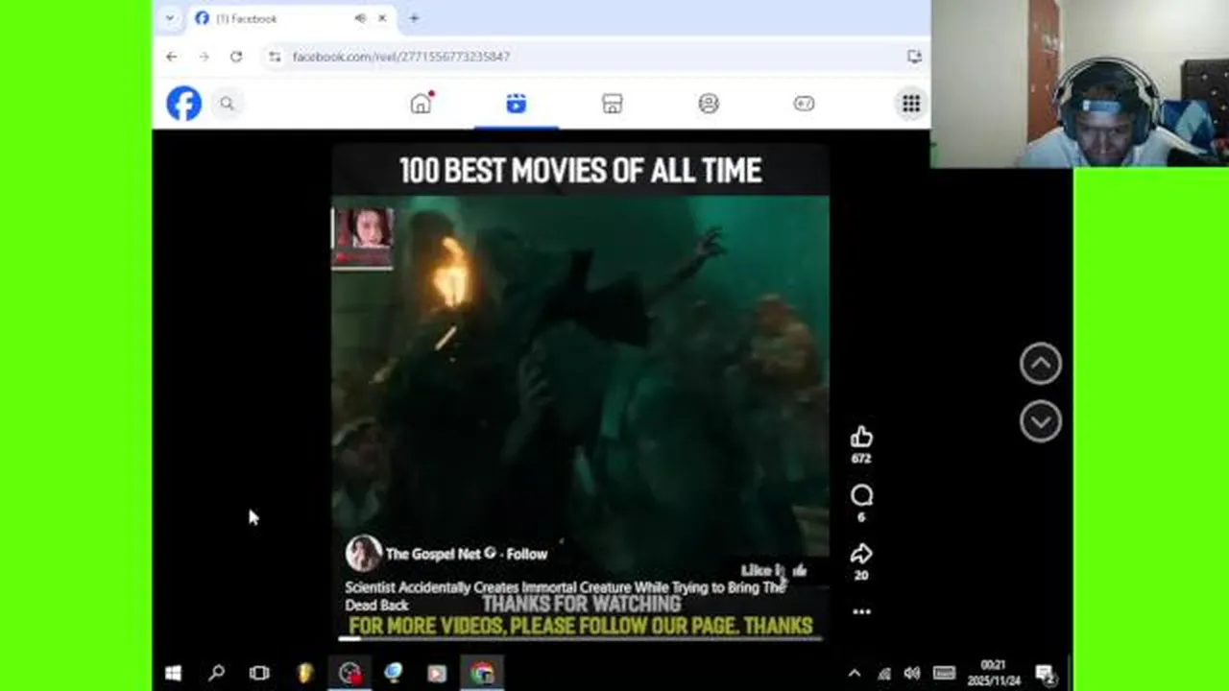Click the reel progress bar
Screen dimensions: 1229x691
tap(580, 638)
